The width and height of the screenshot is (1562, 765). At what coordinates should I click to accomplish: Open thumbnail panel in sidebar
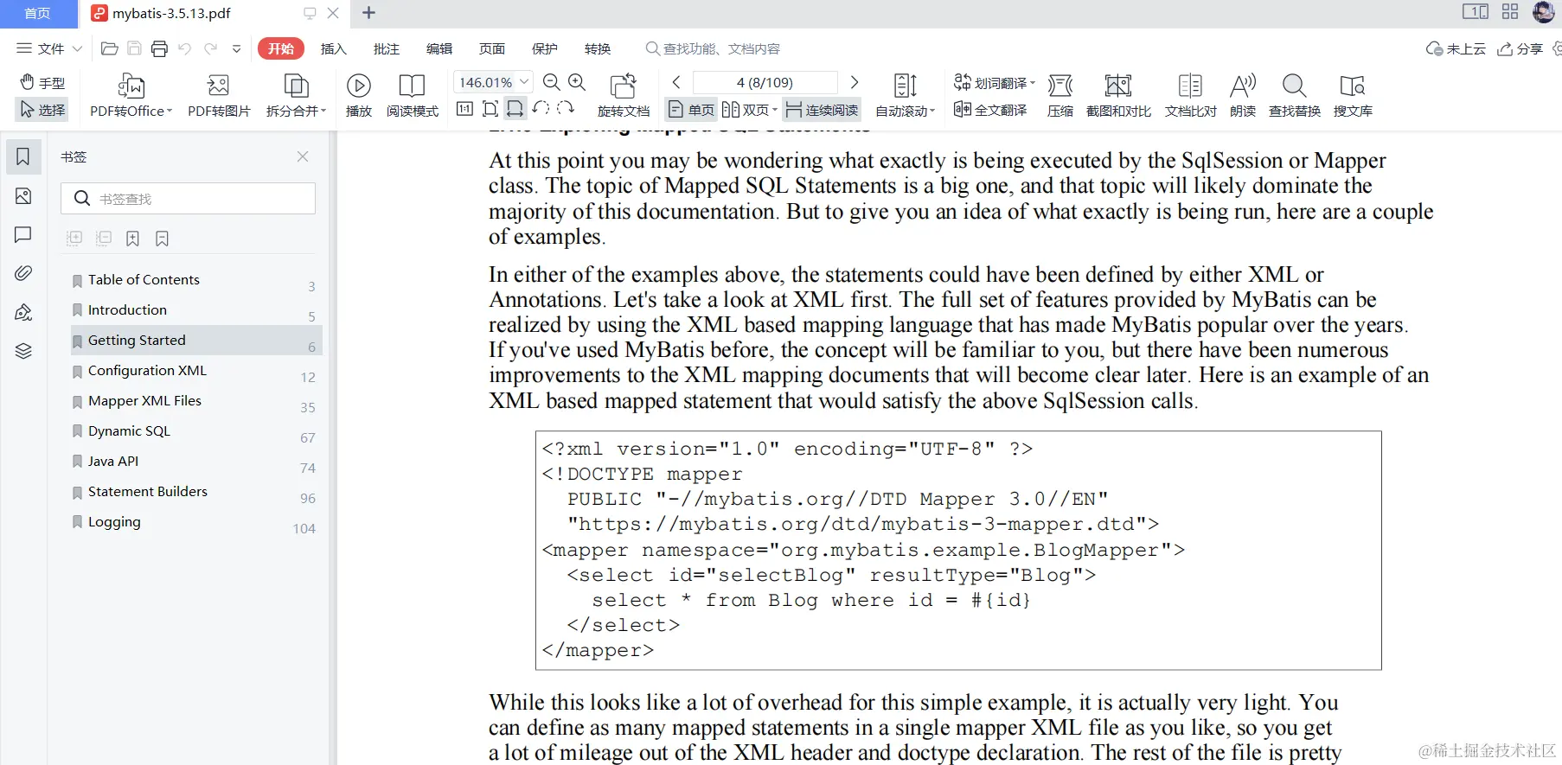point(23,196)
